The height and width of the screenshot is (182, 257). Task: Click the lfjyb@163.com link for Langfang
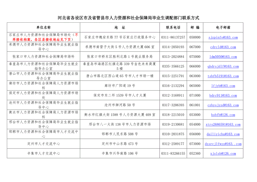[x=223, y=86]
